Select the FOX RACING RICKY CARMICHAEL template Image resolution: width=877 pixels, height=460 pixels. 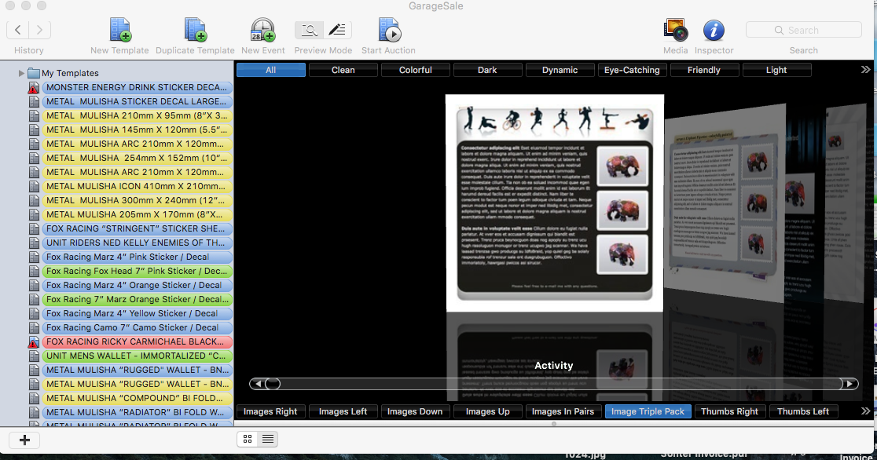[x=137, y=342]
